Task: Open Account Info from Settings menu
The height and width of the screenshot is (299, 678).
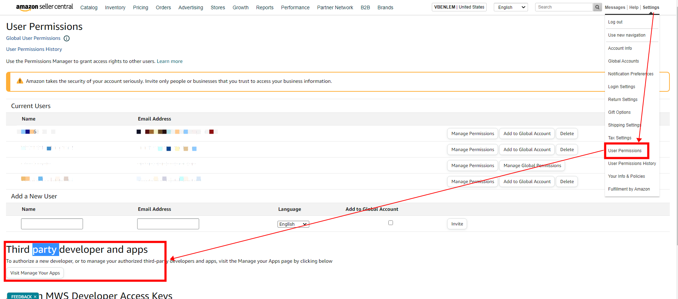Action: (x=620, y=48)
